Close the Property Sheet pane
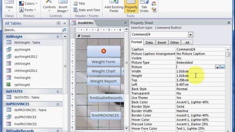This screenshot has height=132, width=235. pyautogui.click(x=229, y=23)
